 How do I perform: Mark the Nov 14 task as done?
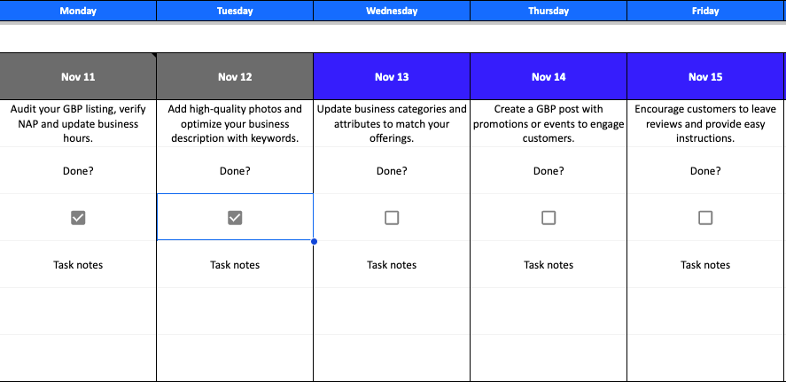pos(549,217)
